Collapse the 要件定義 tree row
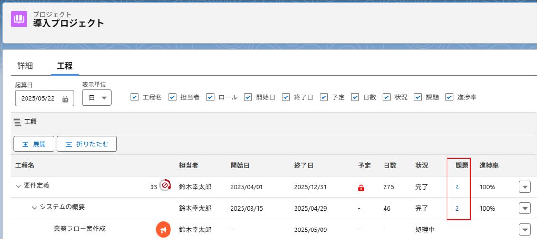 (x=18, y=186)
